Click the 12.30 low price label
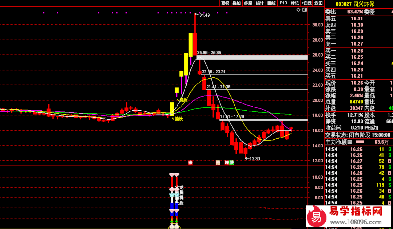 pyautogui.click(x=255, y=159)
